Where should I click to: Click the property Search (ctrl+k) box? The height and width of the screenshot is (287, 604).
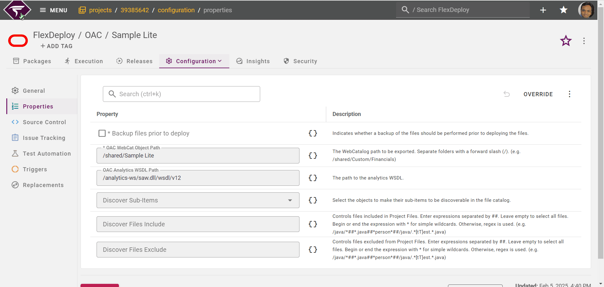point(182,94)
